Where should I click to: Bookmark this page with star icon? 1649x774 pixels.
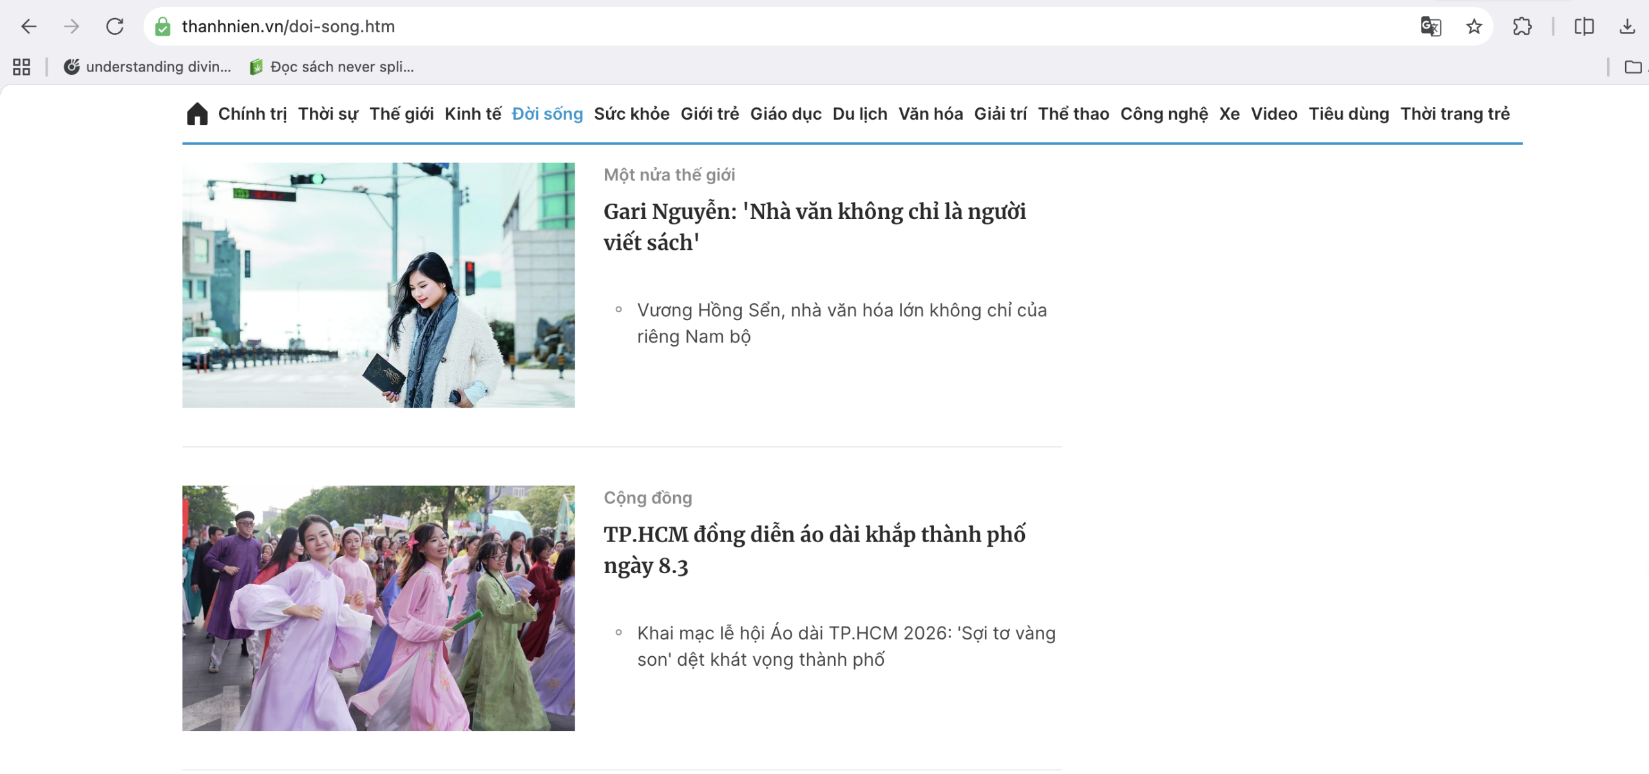1474,26
